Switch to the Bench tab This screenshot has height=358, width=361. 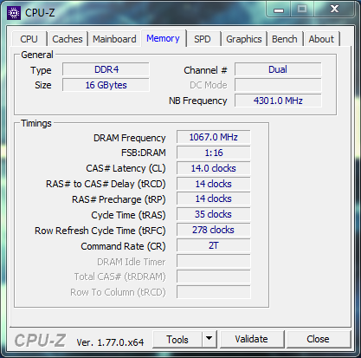pyautogui.click(x=285, y=39)
